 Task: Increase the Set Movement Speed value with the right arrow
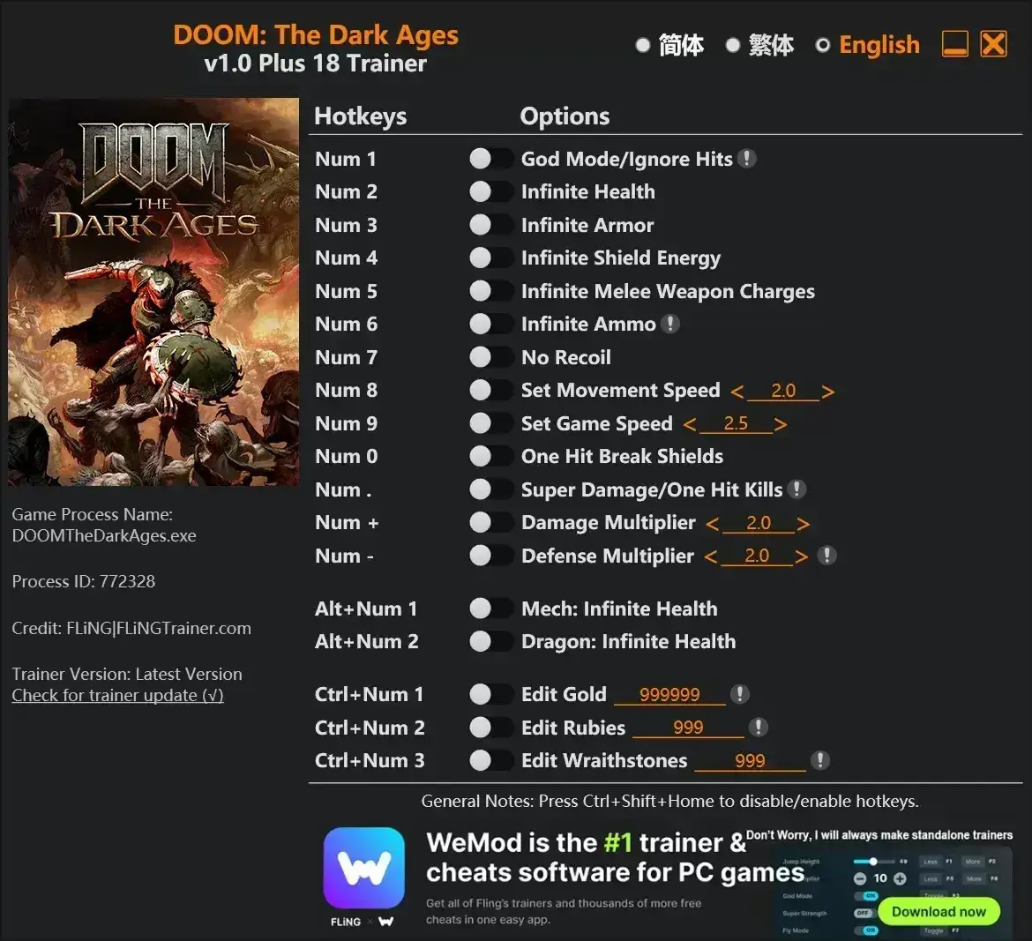pos(830,390)
